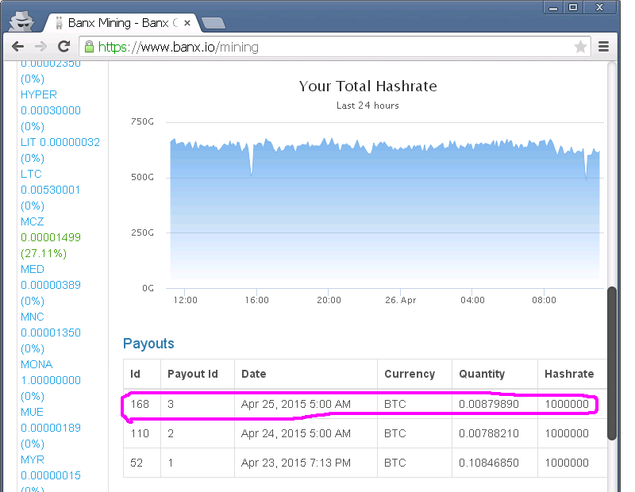Click the Apr 23, 2015 7:13 PM date
The width and height of the screenshot is (635, 492).
(x=296, y=463)
